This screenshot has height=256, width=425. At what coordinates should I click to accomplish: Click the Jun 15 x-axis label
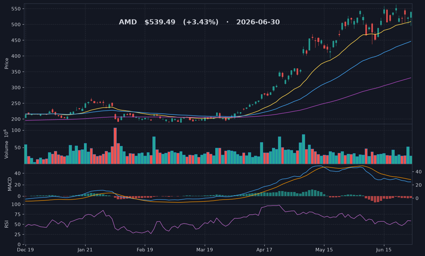(384, 250)
